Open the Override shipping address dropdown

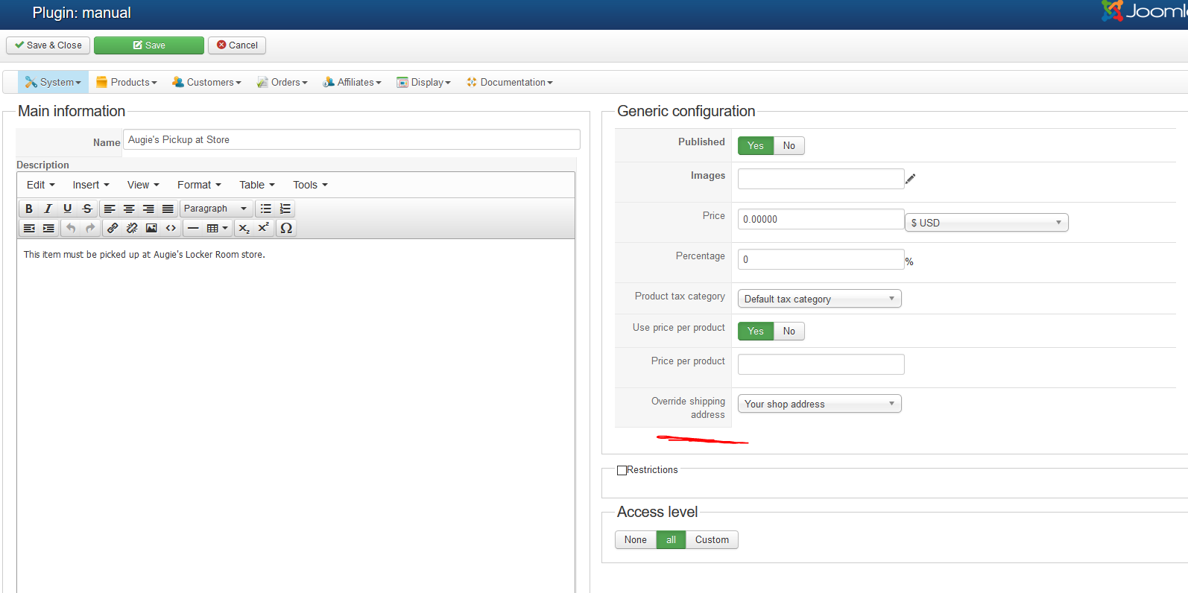tap(819, 404)
